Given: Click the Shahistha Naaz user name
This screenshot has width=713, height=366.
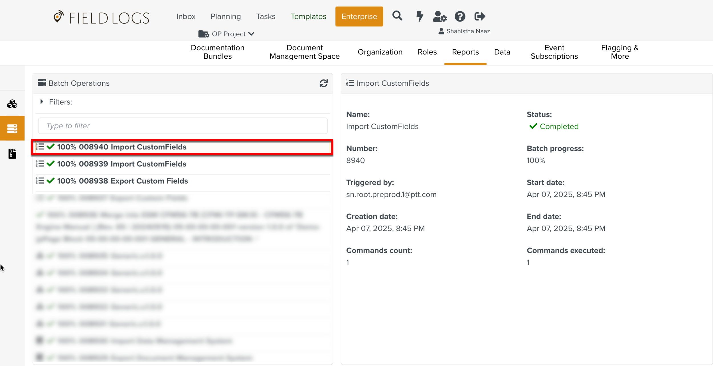Looking at the screenshot, I should tap(468, 31).
